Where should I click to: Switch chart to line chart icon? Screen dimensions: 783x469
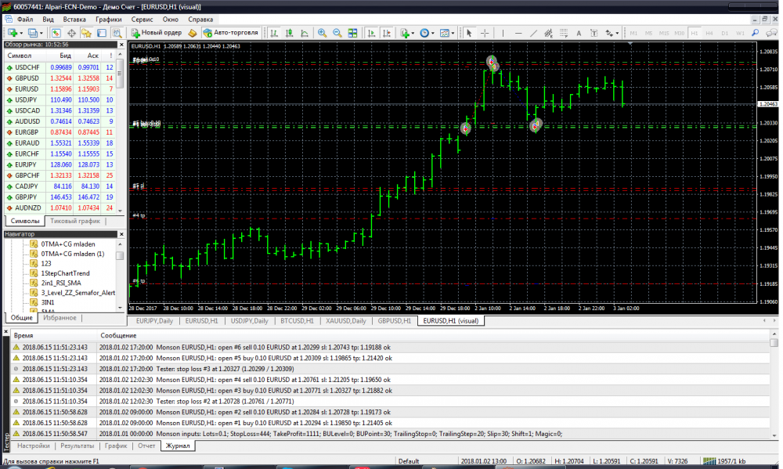click(304, 33)
